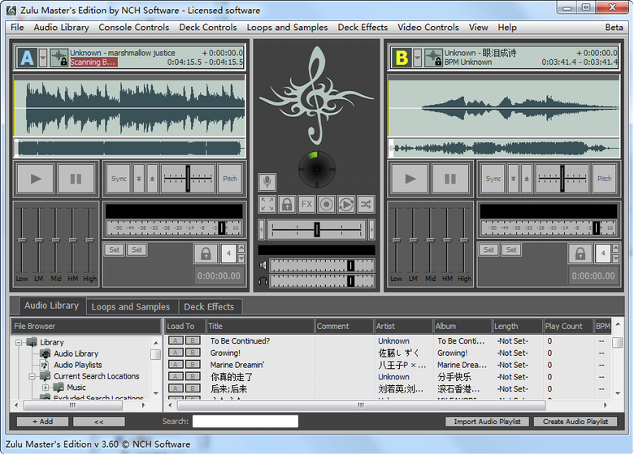Screen dimensions: 634x455
Task: Click the Search input field
Action: (x=245, y=421)
